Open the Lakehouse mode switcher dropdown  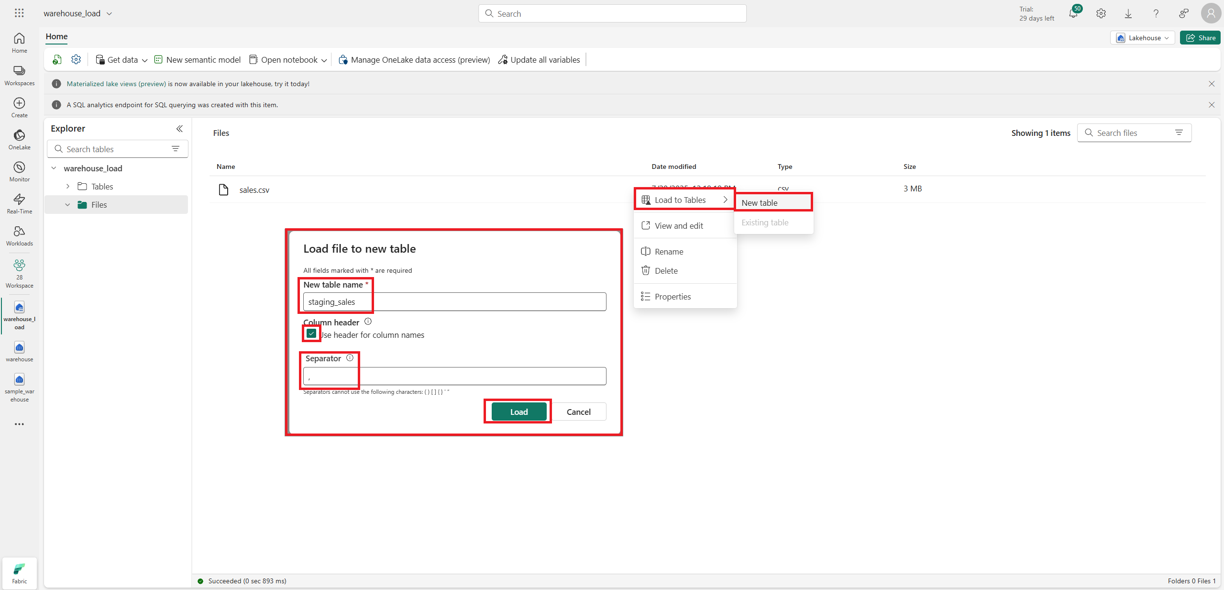pos(1142,38)
